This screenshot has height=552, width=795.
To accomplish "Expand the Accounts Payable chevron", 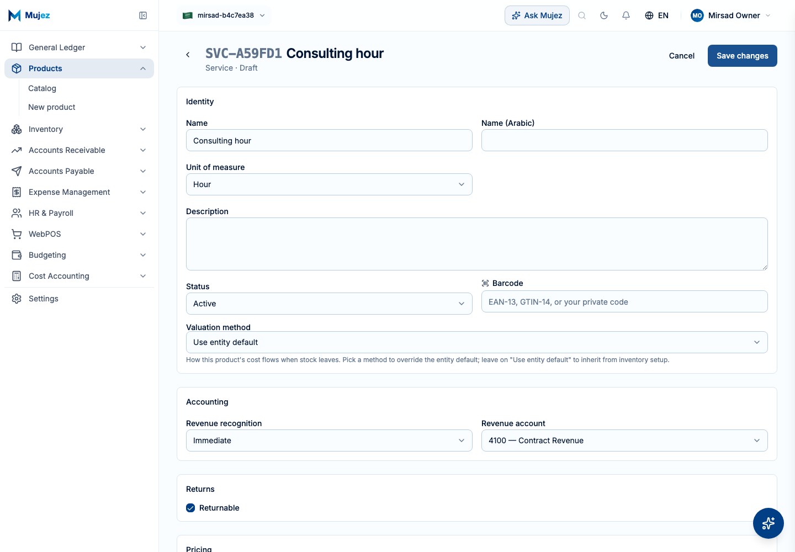I will click(143, 171).
